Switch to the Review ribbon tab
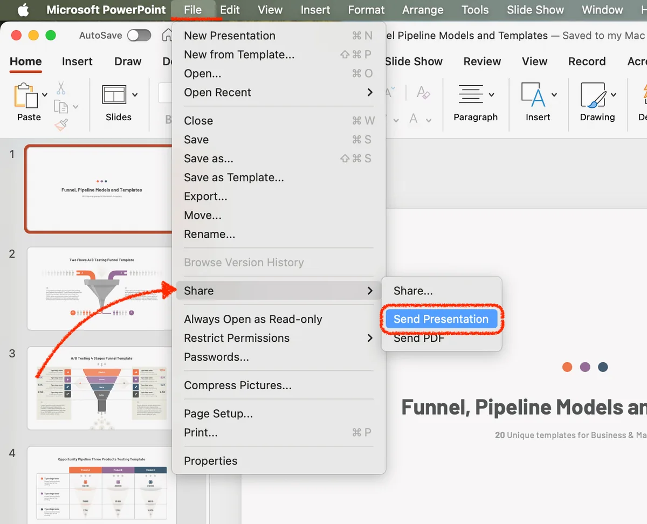The image size is (647, 524). coord(482,61)
